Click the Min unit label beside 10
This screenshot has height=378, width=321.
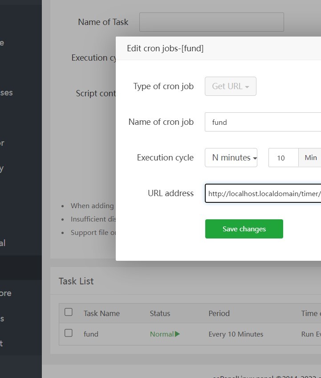point(310,158)
